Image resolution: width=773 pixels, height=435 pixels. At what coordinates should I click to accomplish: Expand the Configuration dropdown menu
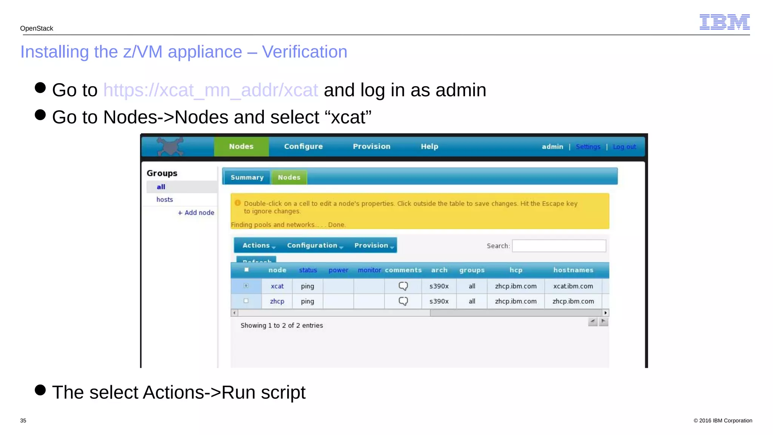click(315, 245)
